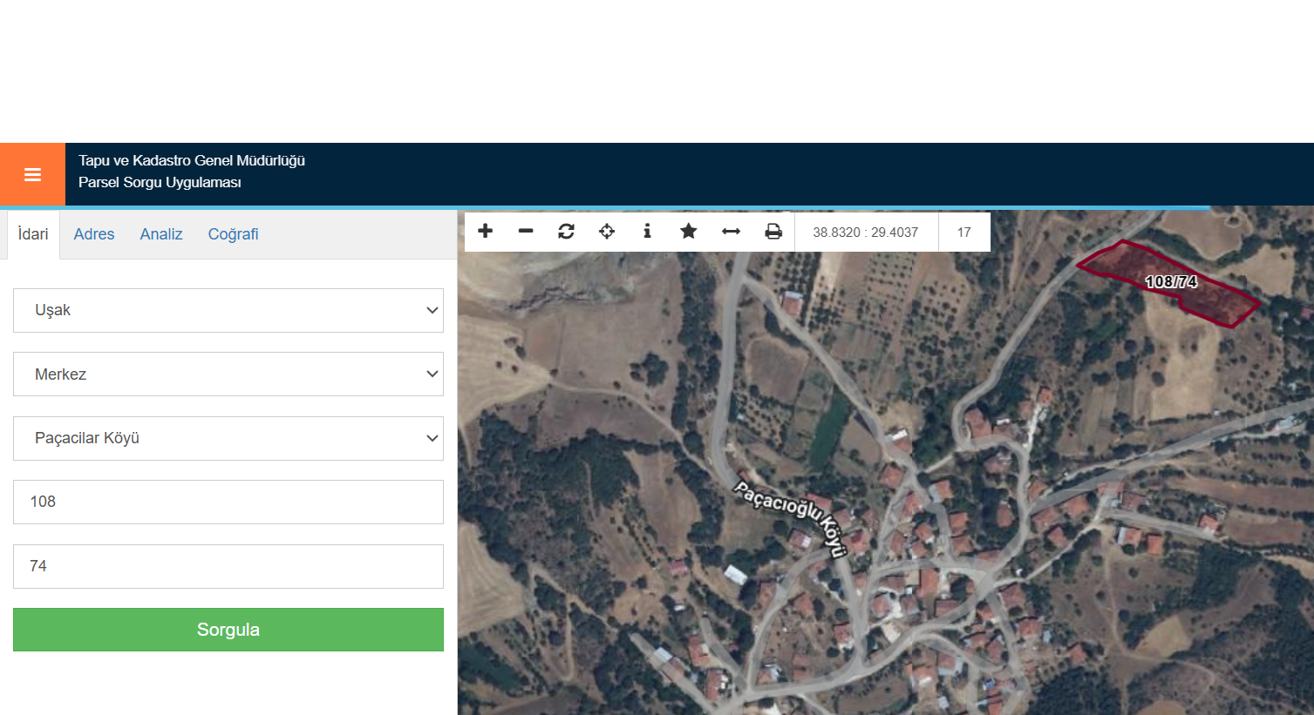
Task: Click the print map icon
Action: click(x=773, y=231)
